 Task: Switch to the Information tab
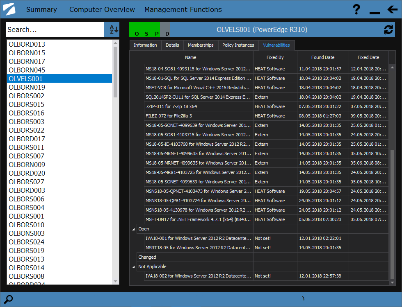145,45
